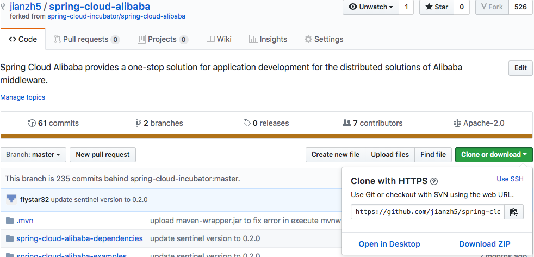Star the spring-cloud-alibaba repository

point(436,7)
